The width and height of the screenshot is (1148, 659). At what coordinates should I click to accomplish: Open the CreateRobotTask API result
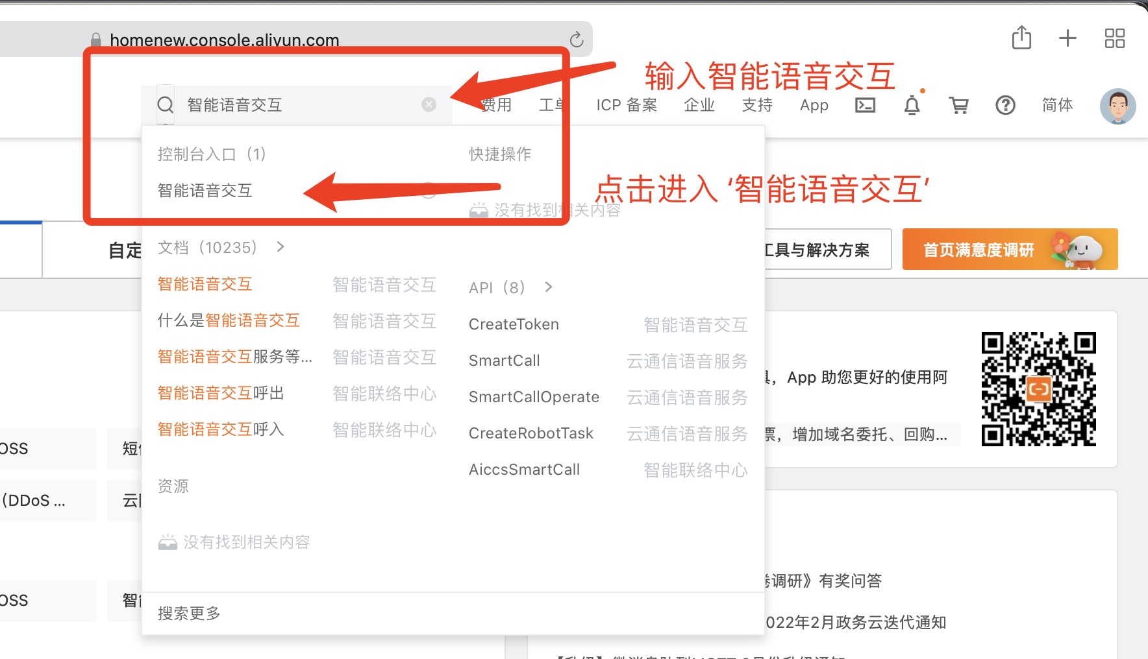[x=531, y=433]
